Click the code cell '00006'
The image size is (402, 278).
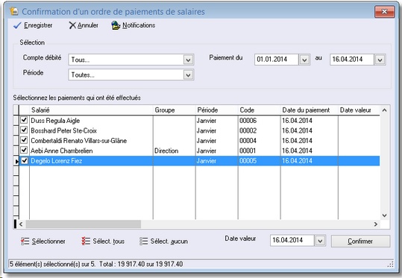248,121
